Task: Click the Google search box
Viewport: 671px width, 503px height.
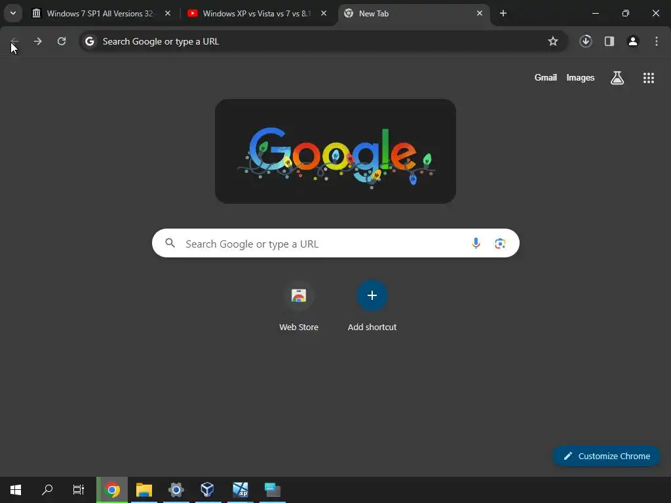Action: click(335, 244)
